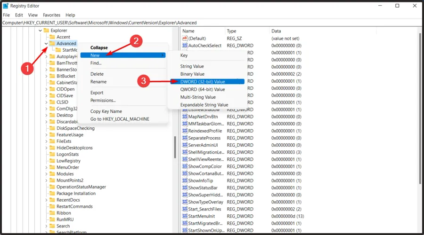Viewport: 424px width, 235px height.
Task: Click Copy Key Name menu entry
Action: click(x=106, y=111)
